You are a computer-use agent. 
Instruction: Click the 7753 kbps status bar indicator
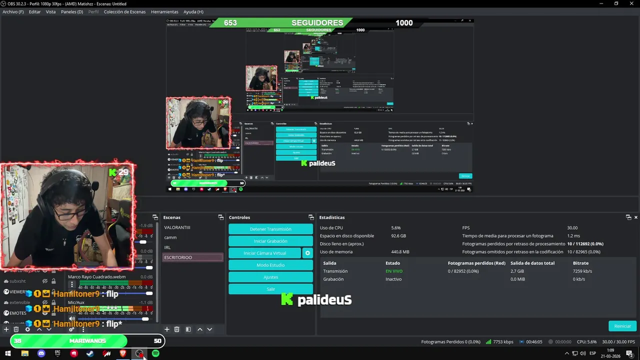pyautogui.click(x=499, y=342)
